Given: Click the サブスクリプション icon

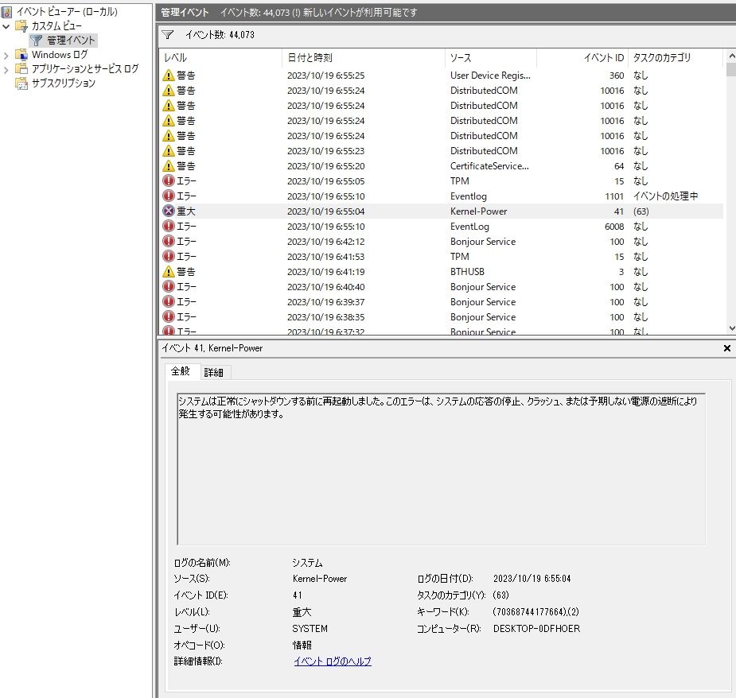Looking at the screenshot, I should (x=21, y=83).
